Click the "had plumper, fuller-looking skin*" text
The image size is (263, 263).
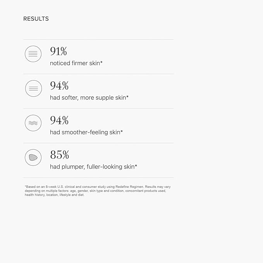[x=92, y=167]
